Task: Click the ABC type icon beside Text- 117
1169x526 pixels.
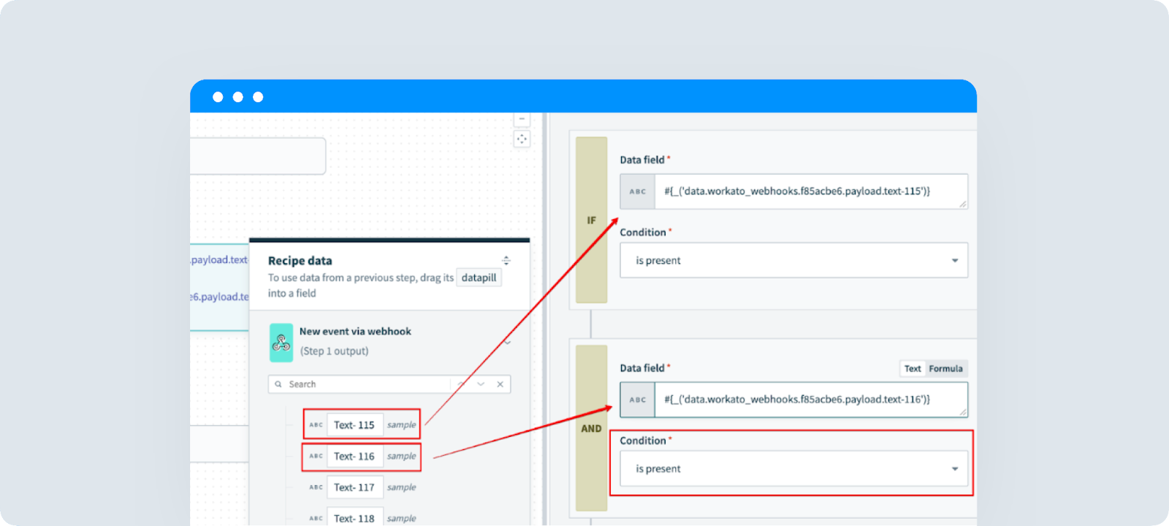Action: tap(316, 487)
